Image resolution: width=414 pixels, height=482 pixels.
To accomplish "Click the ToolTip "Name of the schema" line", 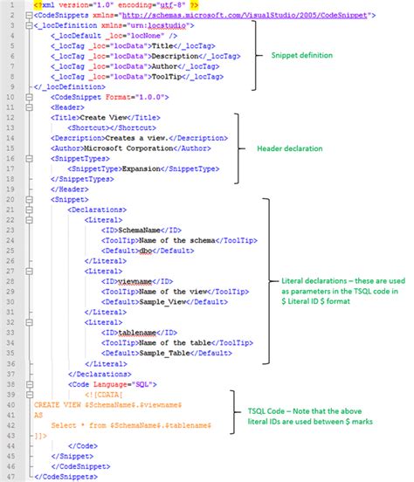I will pos(179,240).
